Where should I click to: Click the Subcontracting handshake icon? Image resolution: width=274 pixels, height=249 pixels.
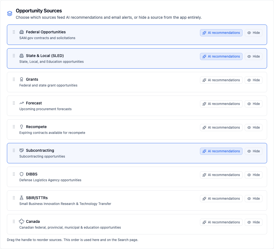pos(22,151)
